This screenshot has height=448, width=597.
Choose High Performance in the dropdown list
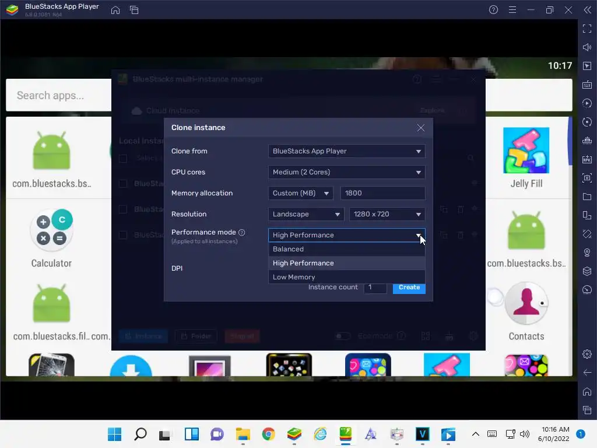346,263
